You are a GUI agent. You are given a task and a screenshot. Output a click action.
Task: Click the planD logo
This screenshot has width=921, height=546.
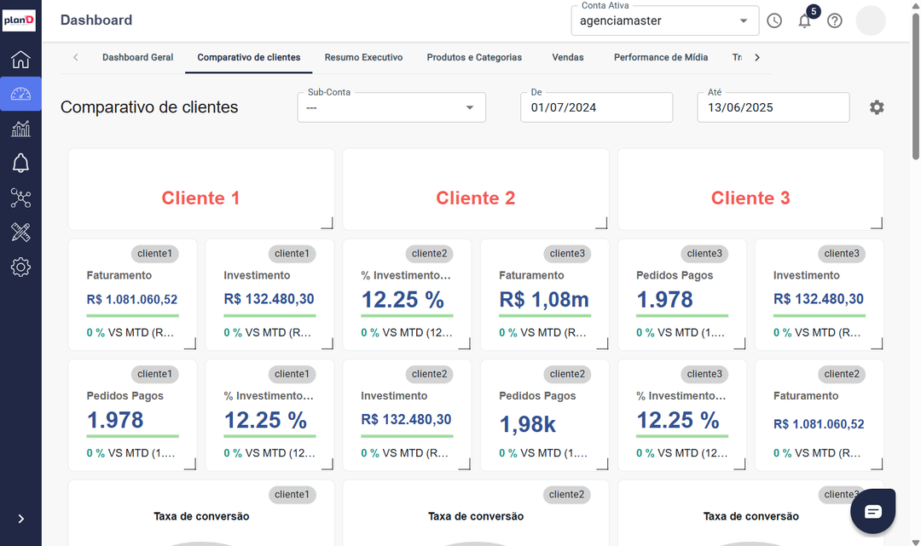19,20
